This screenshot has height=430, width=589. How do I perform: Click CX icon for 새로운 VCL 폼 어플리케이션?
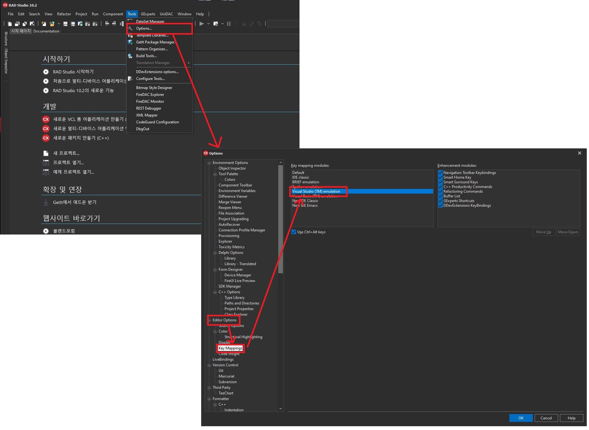[46, 119]
